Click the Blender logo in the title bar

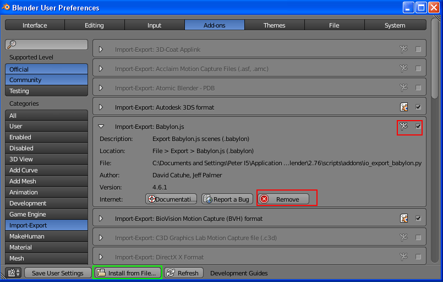click(6, 7)
